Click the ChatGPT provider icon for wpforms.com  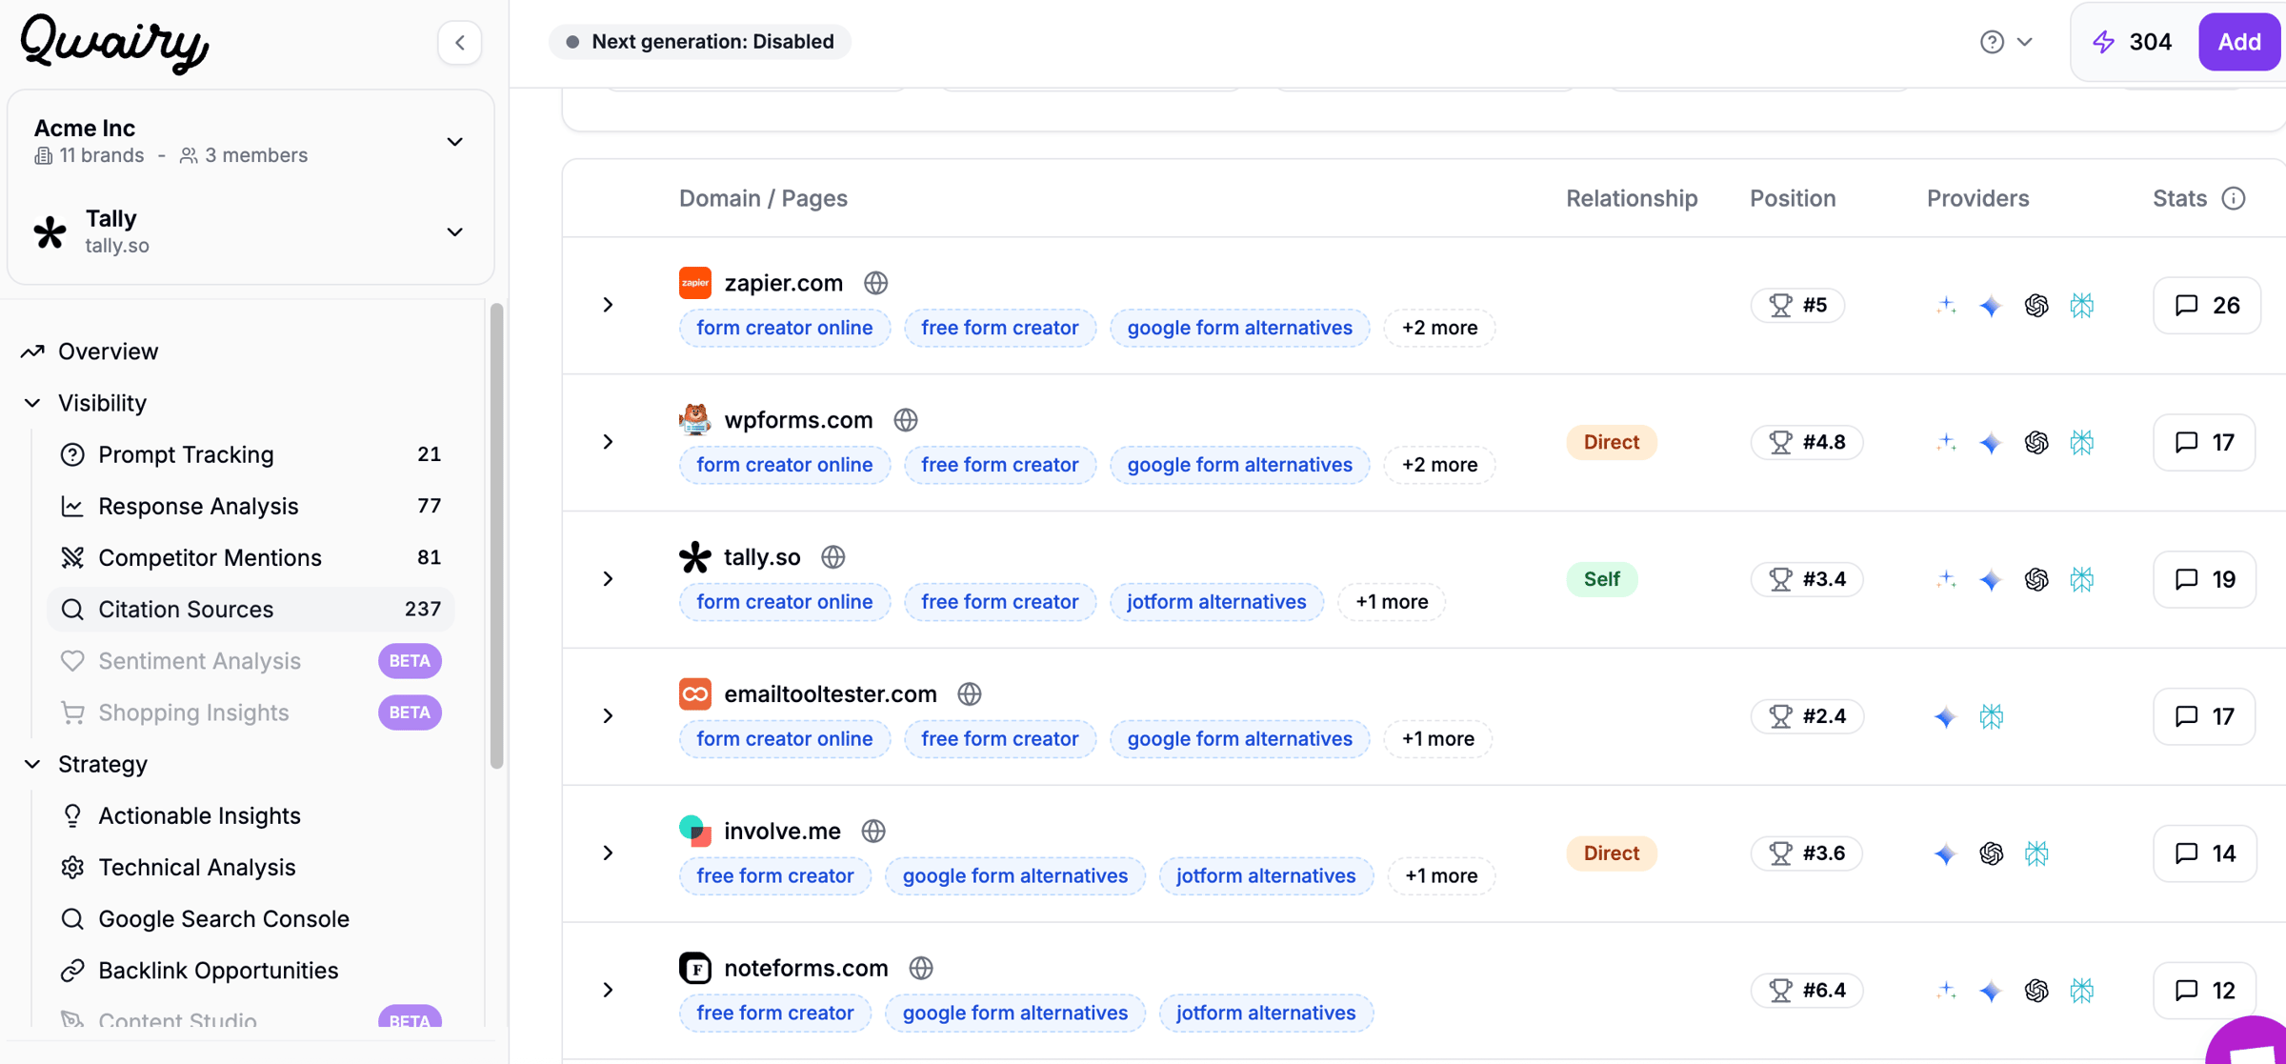click(2036, 442)
